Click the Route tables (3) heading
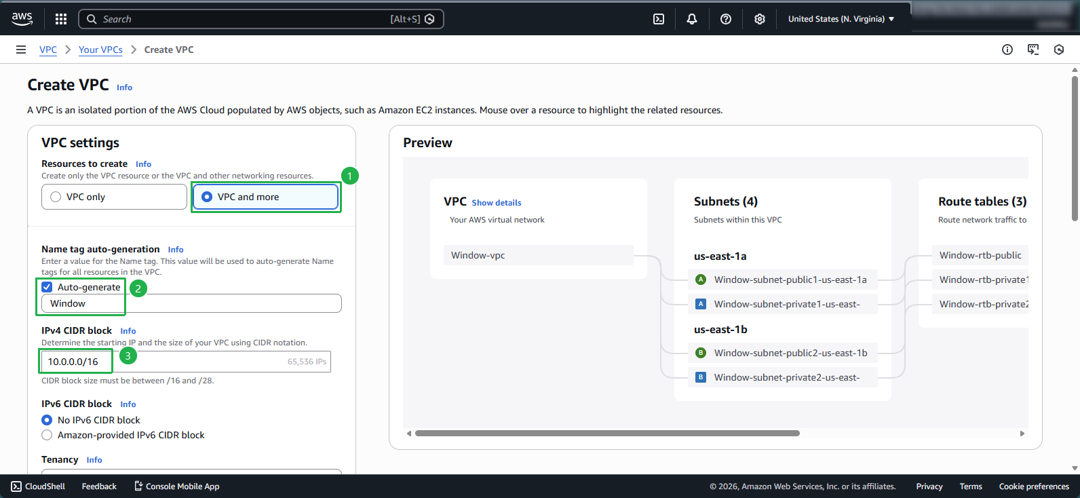The image size is (1080, 498). 982,202
